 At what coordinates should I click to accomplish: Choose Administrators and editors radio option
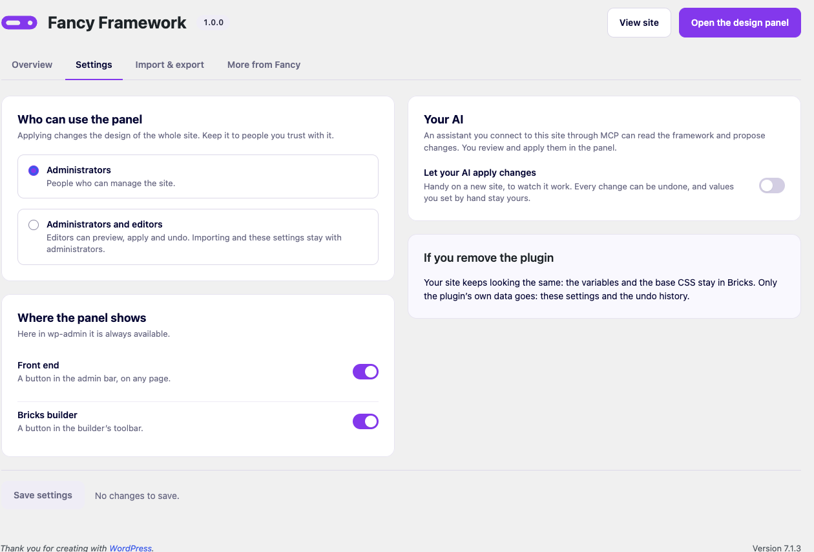click(x=34, y=225)
